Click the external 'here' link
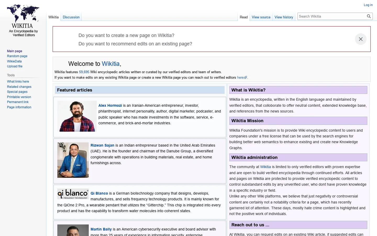The image size is (377, 236). (242, 78)
